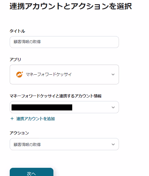Expand the アプリ dropdown chevron arrow
Viewport: 149px width, 176px height.
113,74
